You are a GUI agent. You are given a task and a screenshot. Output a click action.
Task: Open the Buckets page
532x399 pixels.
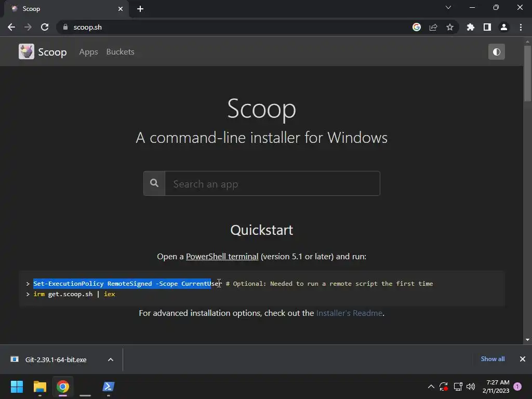click(x=121, y=52)
